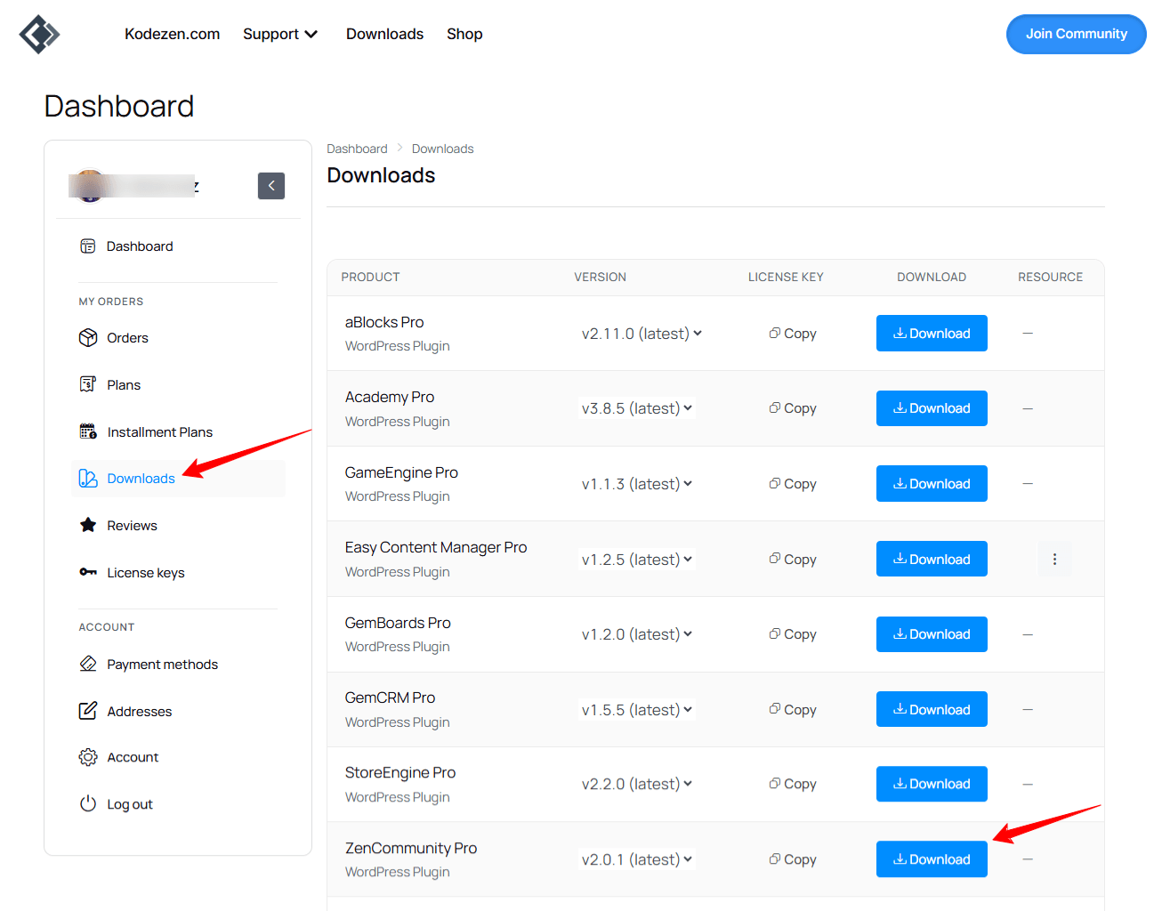
Task: Open resource options for Easy Content Manager Pro
Action: [1054, 560]
